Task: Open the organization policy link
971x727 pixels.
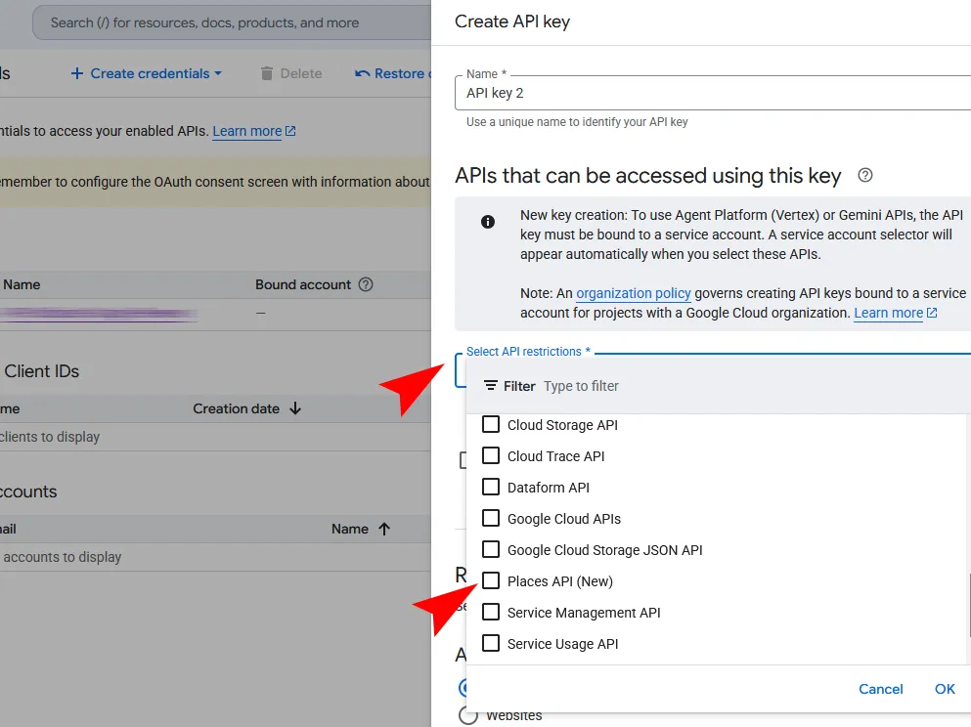Action: [x=634, y=293]
